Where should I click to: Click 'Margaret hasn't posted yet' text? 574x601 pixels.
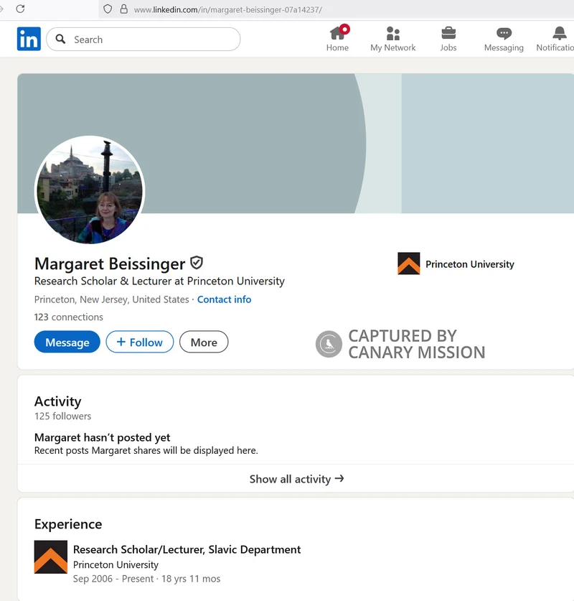tap(102, 437)
